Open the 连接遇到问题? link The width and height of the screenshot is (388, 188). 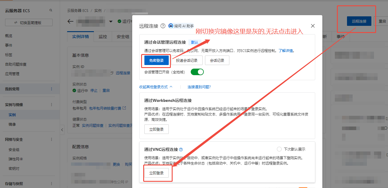(199, 87)
